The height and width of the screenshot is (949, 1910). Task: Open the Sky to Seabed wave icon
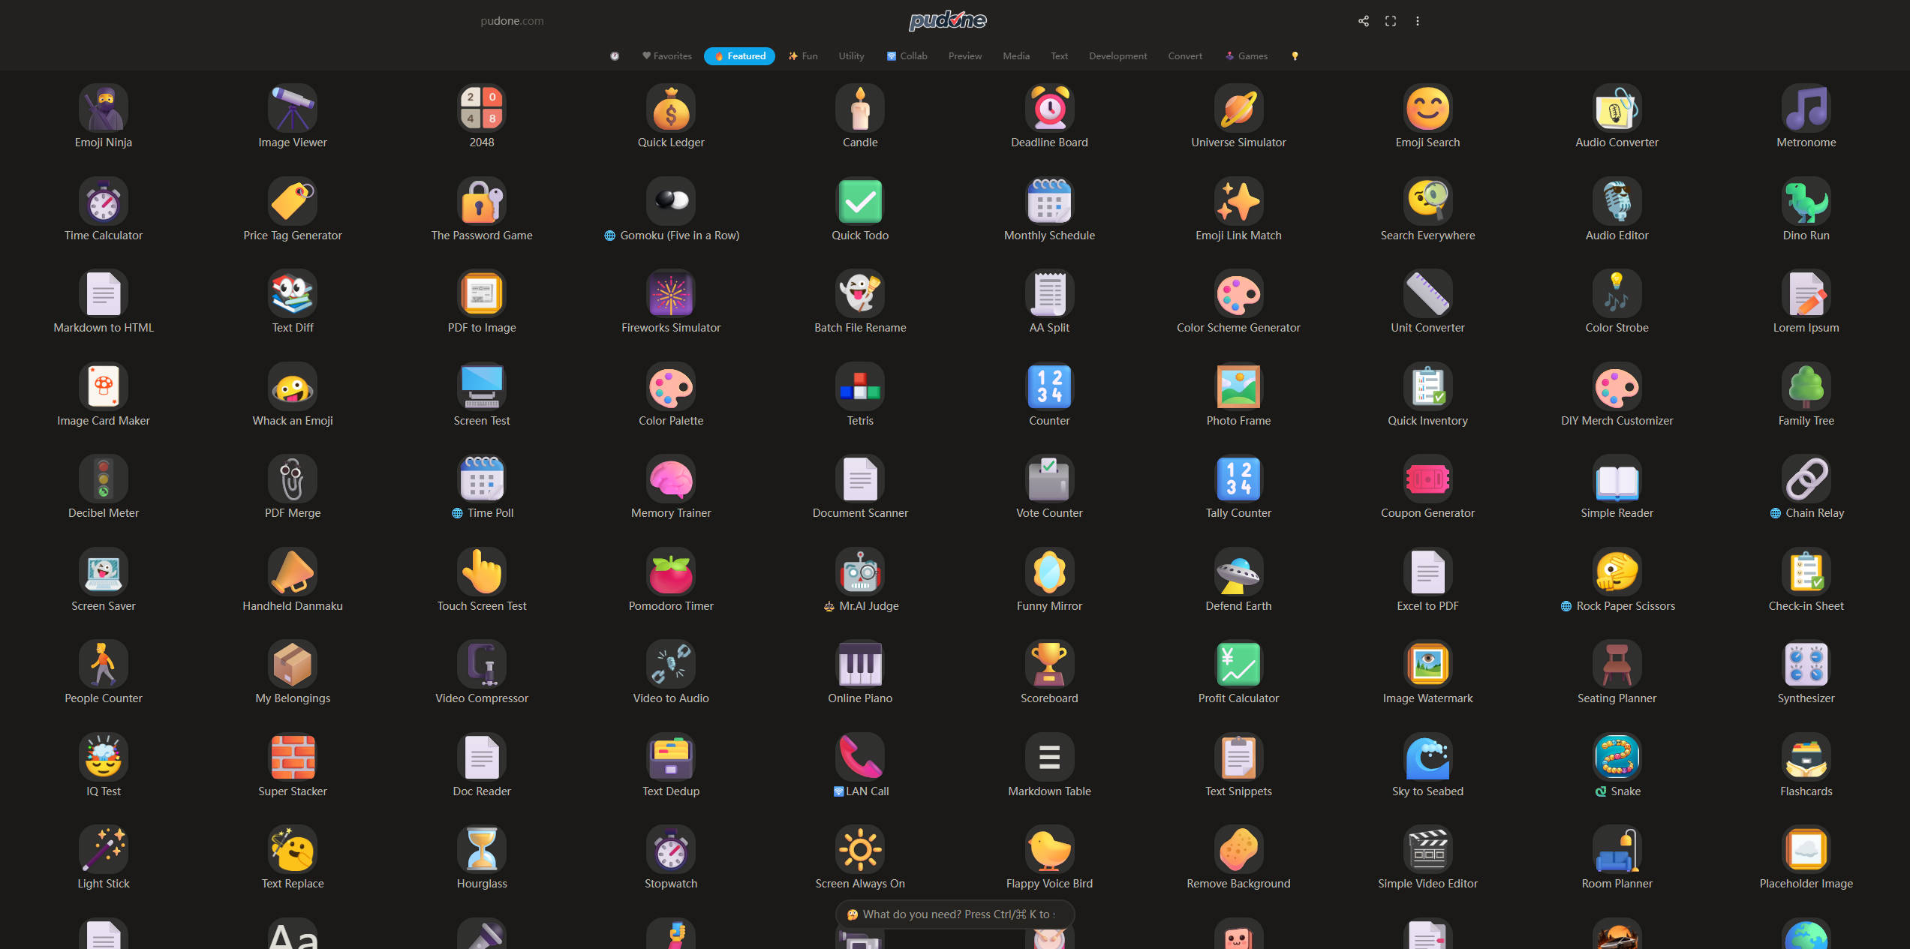click(x=1427, y=757)
